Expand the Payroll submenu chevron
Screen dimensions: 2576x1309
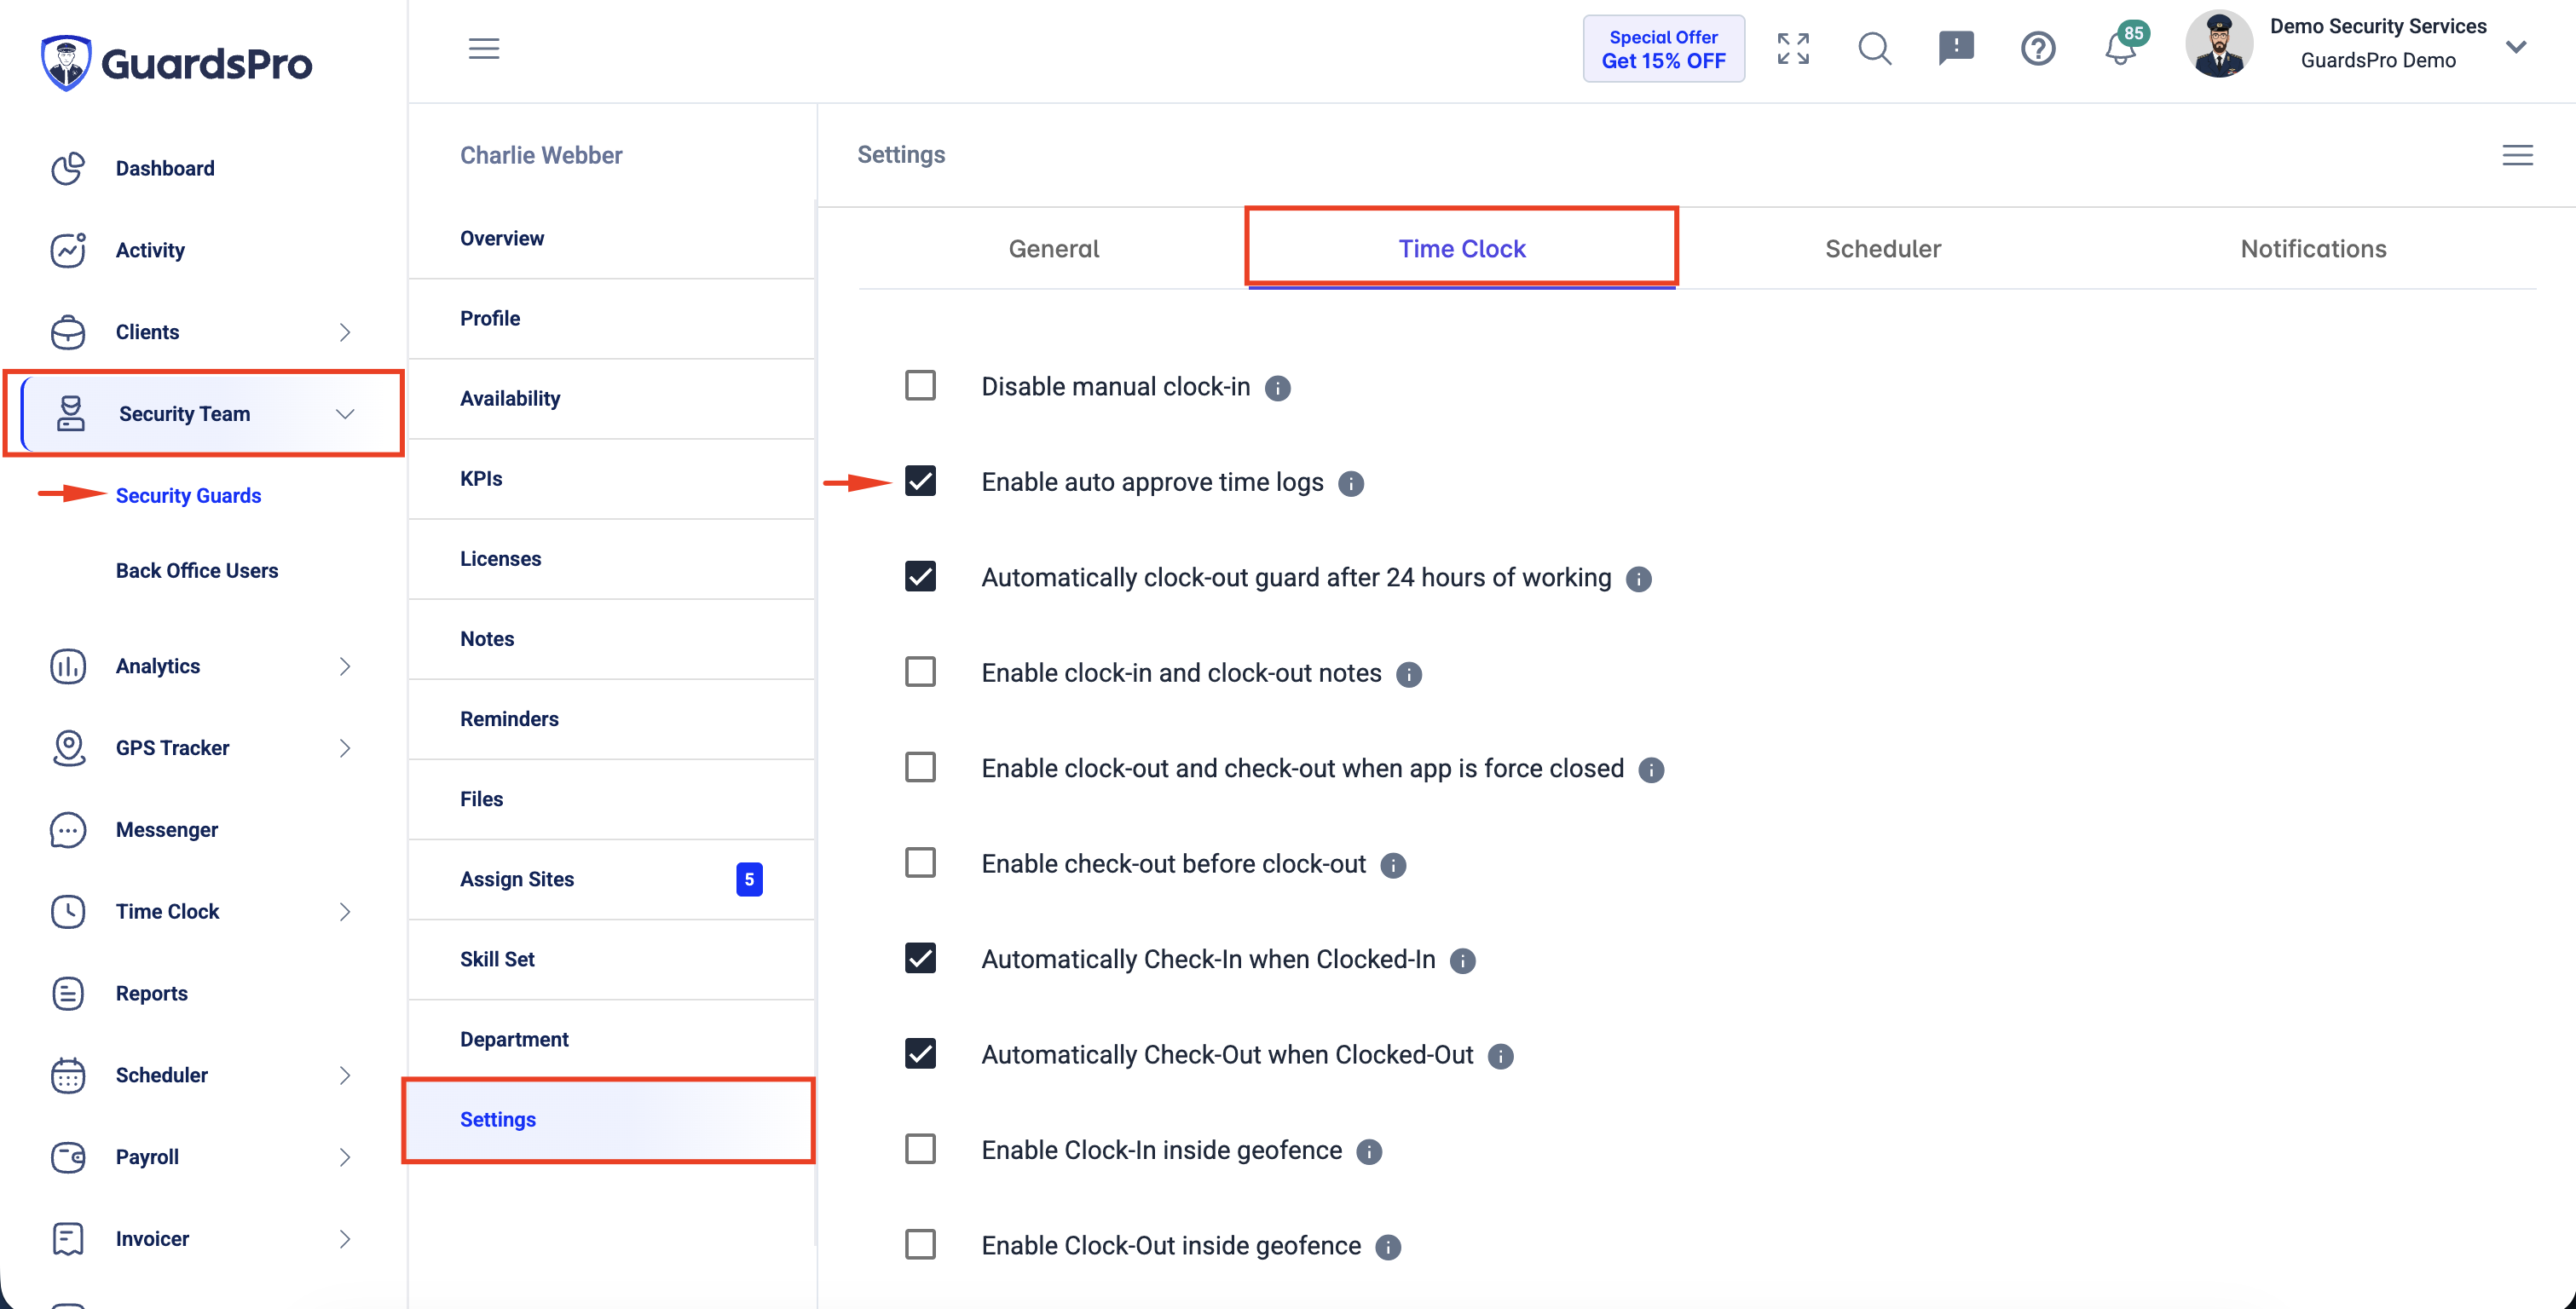pos(345,1157)
